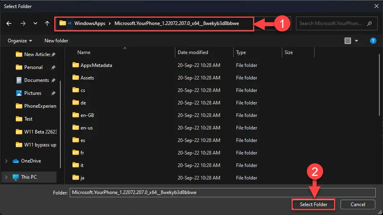
Task: Open Pictures in the sidebar
Action: tap(33, 93)
